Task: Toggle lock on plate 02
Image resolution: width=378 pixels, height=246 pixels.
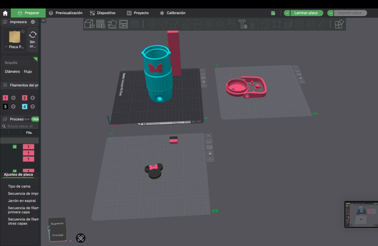Action: click(x=300, y=78)
